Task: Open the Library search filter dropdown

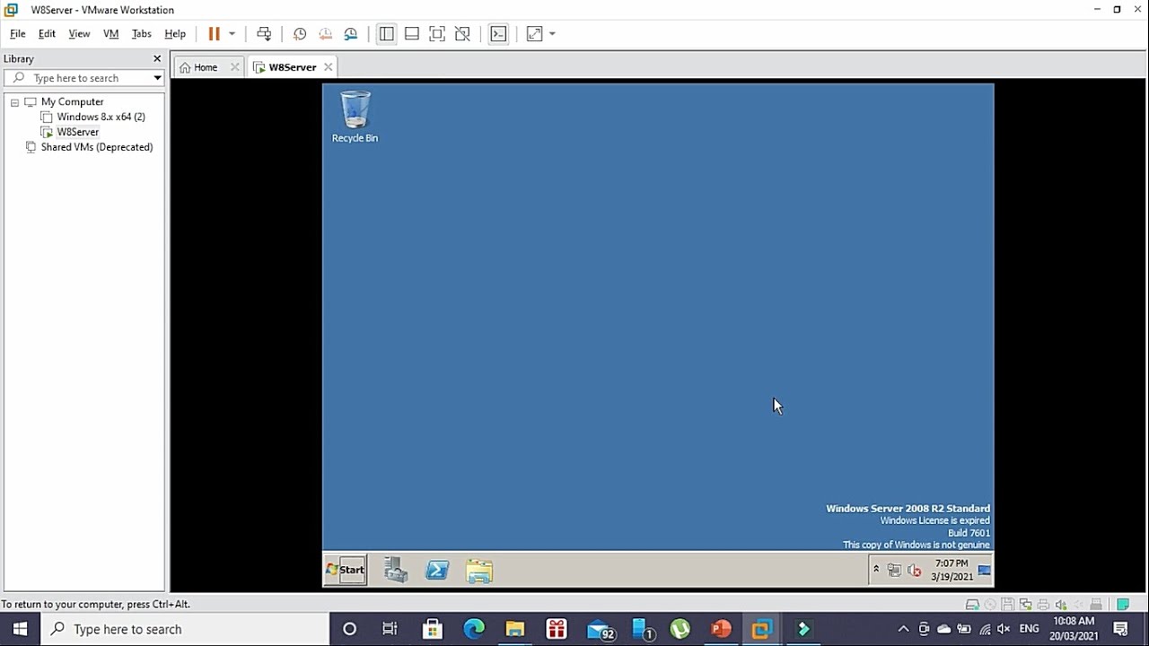Action: pyautogui.click(x=157, y=78)
